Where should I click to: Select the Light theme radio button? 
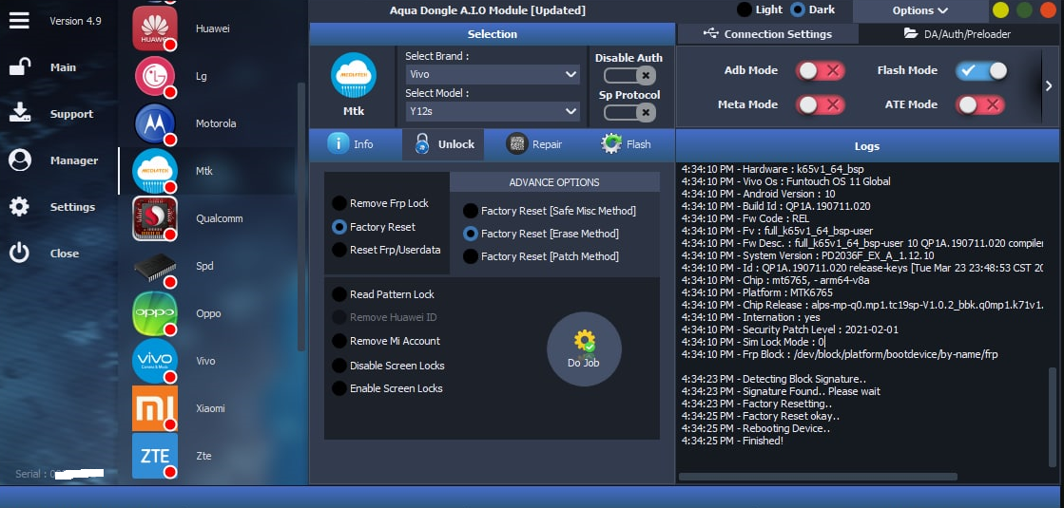pos(744,9)
